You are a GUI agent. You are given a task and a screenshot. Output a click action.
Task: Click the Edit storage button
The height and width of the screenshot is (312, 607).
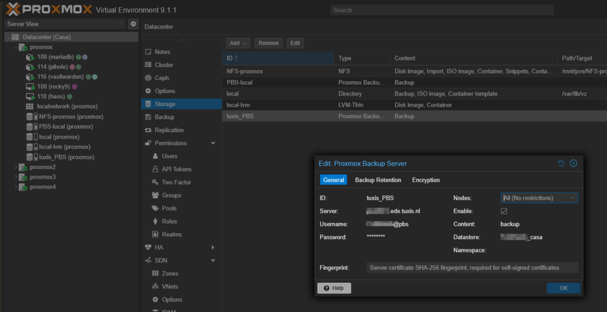(295, 43)
